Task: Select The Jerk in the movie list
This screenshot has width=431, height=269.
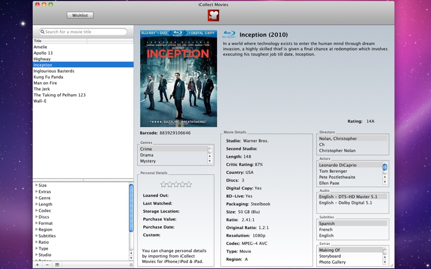Action: [x=83, y=89]
